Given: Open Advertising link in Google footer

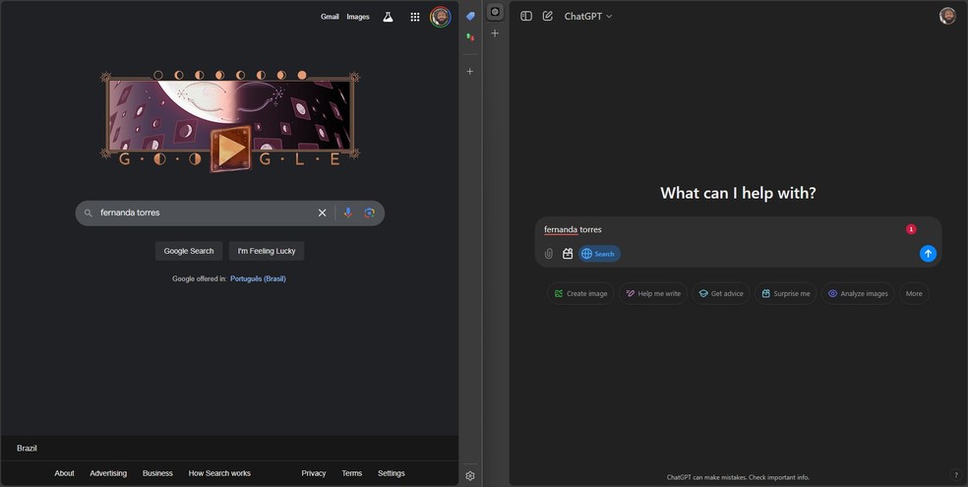Looking at the screenshot, I should (108, 473).
